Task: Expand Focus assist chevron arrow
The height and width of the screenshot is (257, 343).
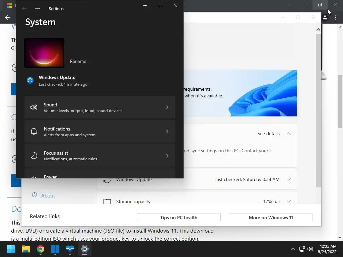Action: 167,156
